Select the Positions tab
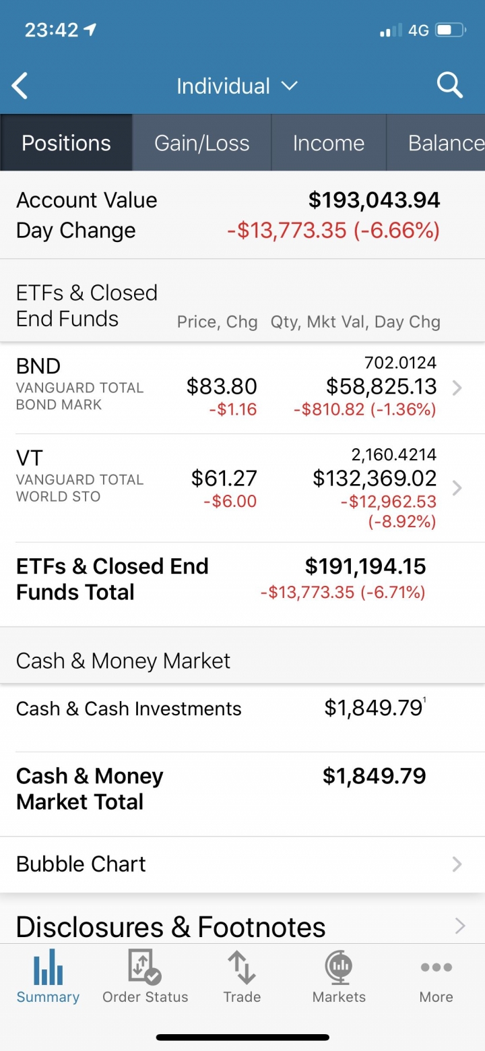This screenshot has height=1051, width=485. [66, 142]
